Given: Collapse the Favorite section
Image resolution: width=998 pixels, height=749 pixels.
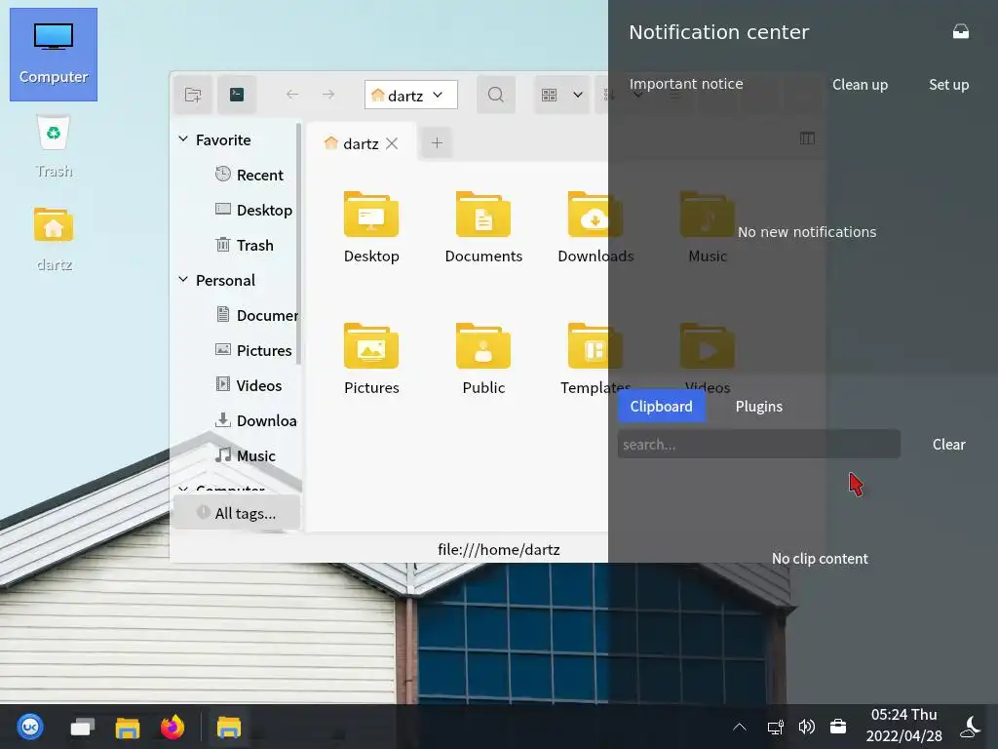Looking at the screenshot, I should point(183,138).
